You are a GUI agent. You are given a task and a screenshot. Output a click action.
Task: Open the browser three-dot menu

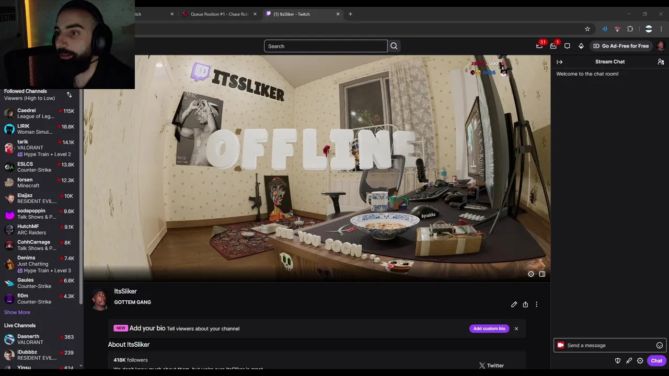point(661,29)
